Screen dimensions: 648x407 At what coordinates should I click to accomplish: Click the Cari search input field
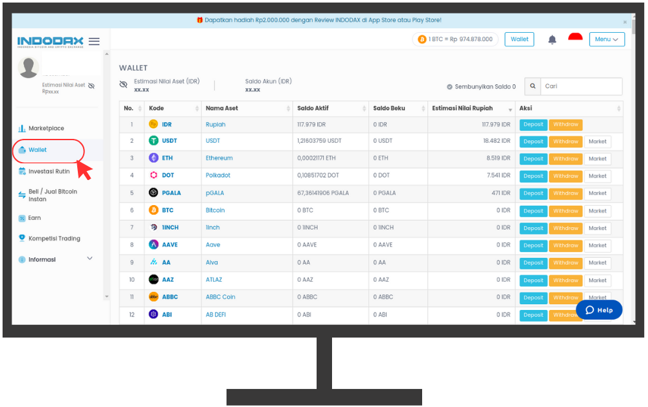tap(581, 86)
